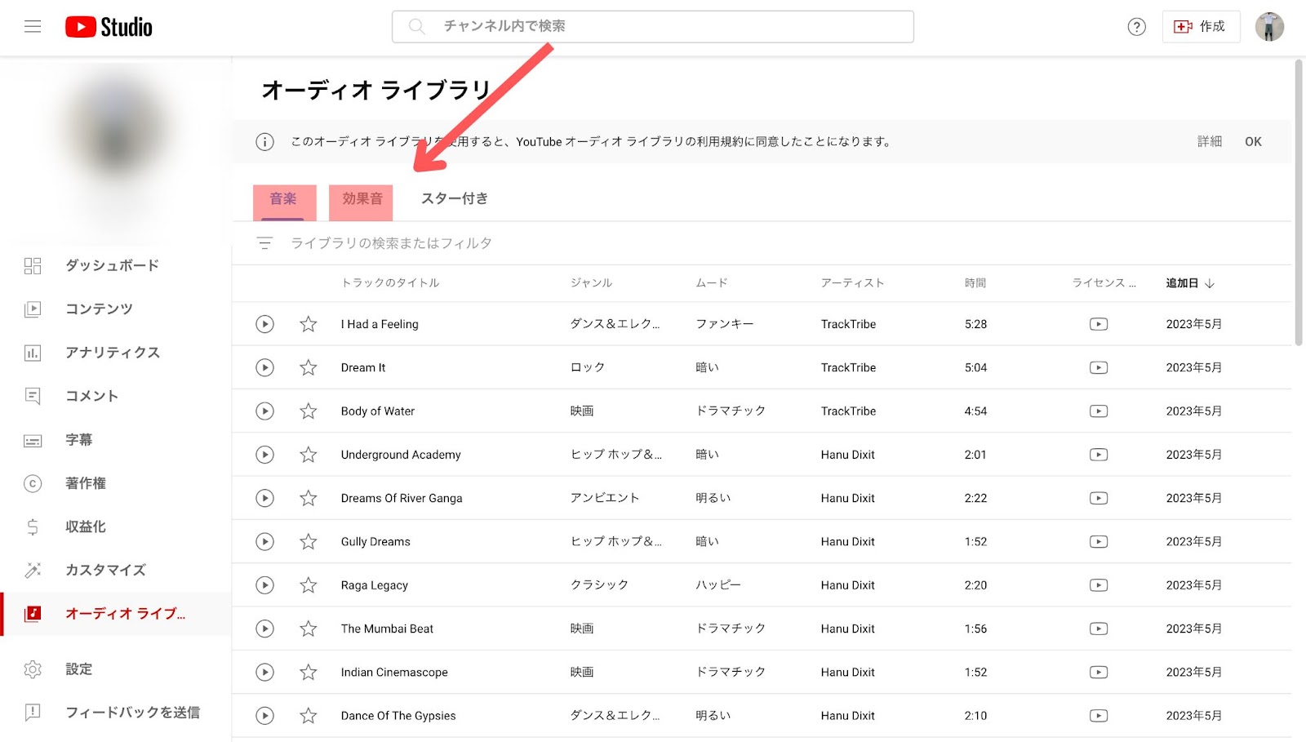Click the YouTube Studio logo

tap(109, 27)
